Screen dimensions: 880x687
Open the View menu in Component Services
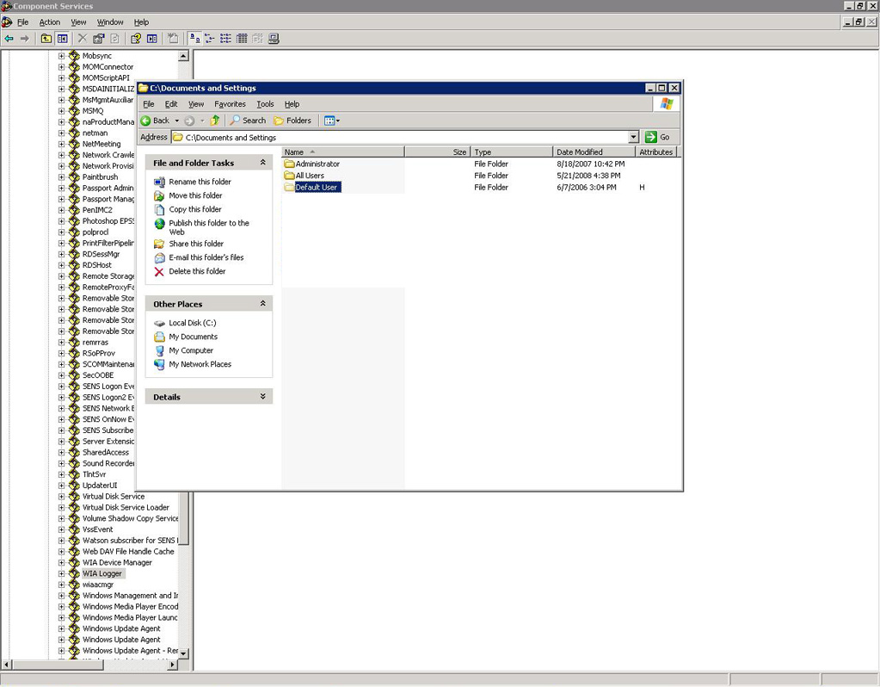tap(78, 22)
